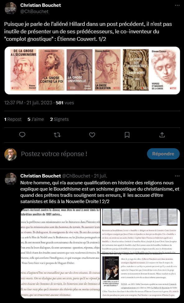Click the Répondre button
The height and width of the screenshot is (303, 184).
(163, 154)
